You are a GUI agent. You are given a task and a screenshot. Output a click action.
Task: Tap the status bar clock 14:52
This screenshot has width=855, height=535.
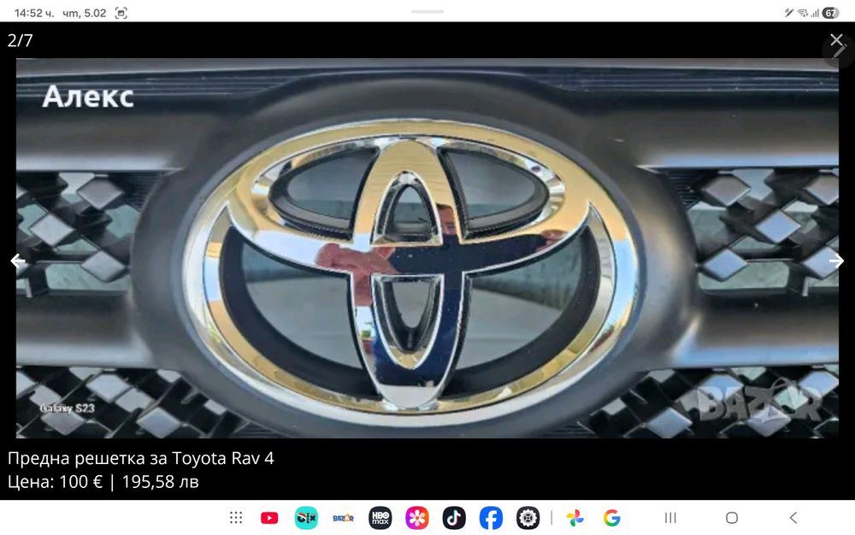point(34,13)
